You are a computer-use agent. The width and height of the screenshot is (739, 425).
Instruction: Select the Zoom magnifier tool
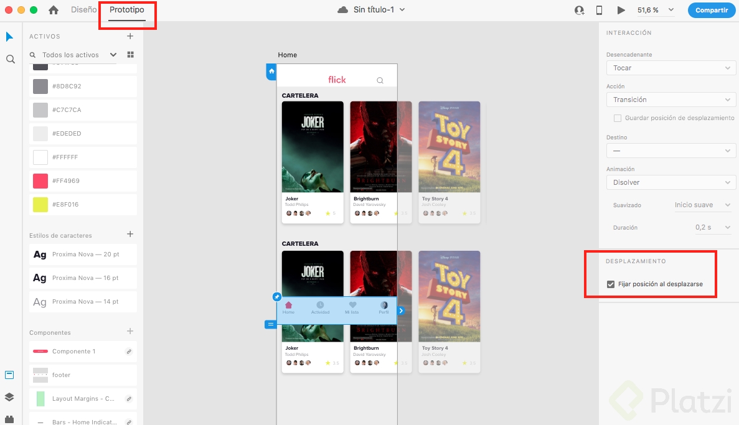click(11, 59)
